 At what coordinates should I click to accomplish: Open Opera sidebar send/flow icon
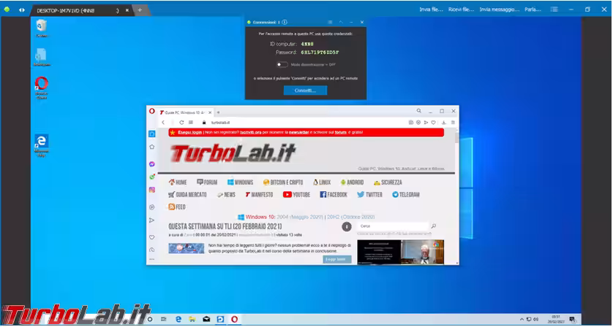point(152,220)
